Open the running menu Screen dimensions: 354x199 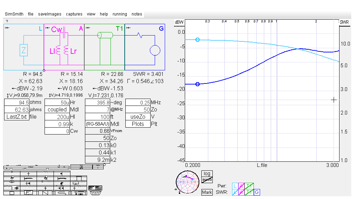coord(119,14)
